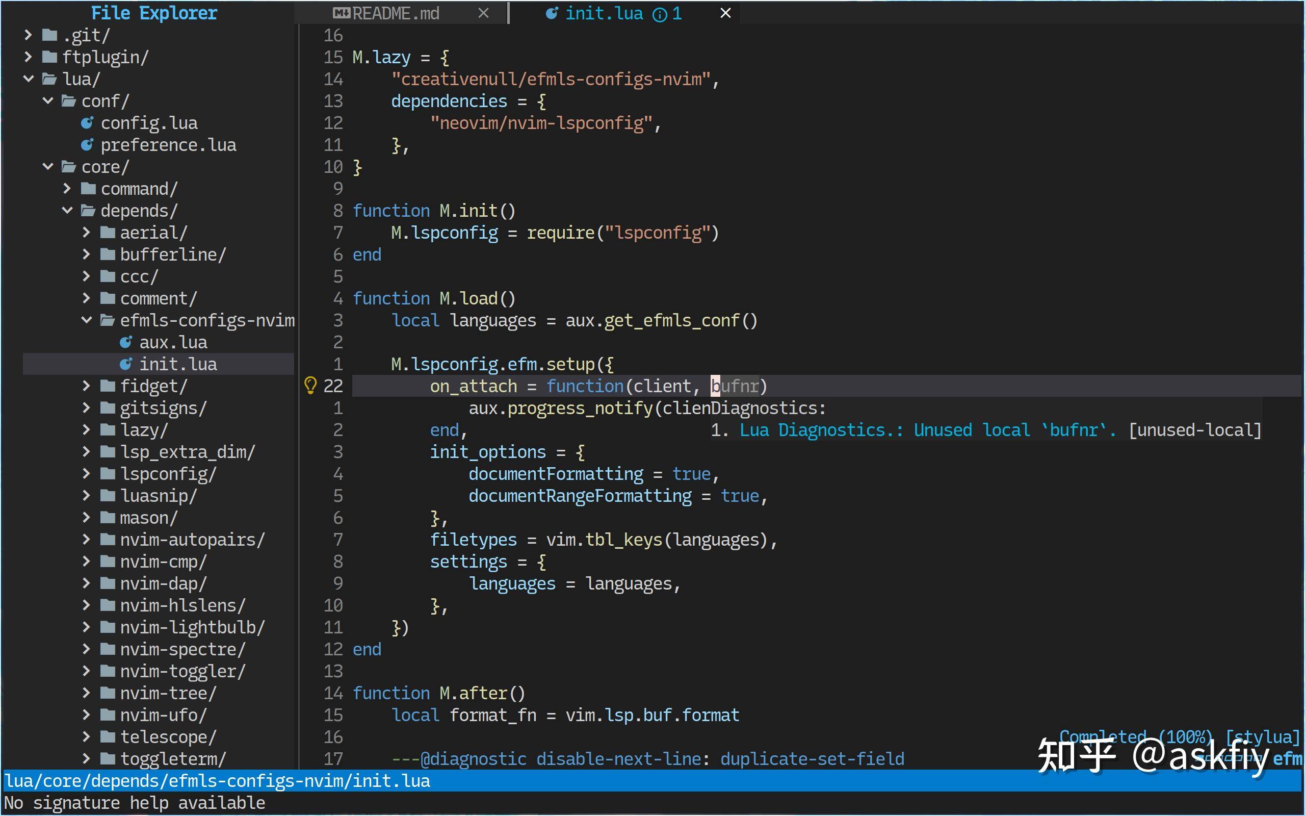Click the aerial folder icon
This screenshot has width=1305, height=816.
[x=108, y=233]
